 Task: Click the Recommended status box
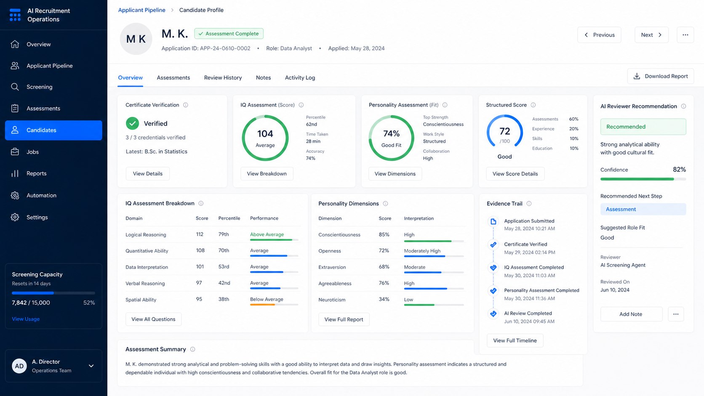click(643, 127)
